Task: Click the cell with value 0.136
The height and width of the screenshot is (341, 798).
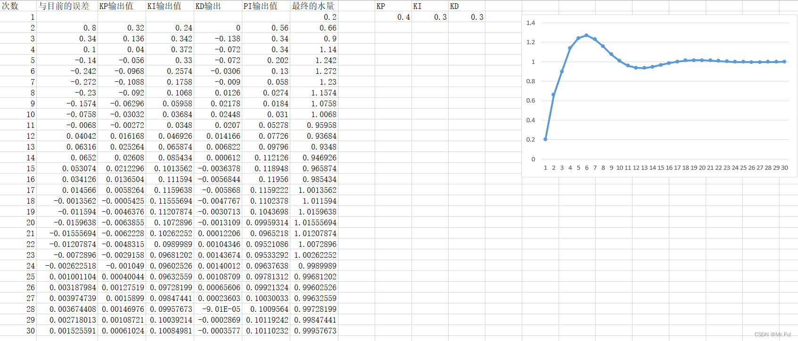Action: (x=122, y=39)
